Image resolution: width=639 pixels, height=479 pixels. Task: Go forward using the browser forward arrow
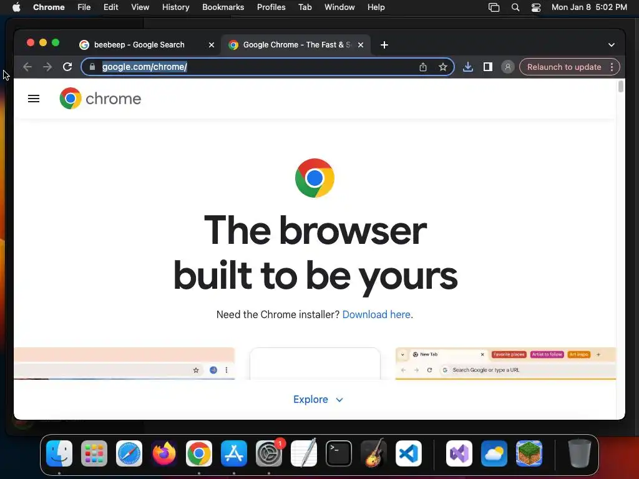pyautogui.click(x=47, y=67)
